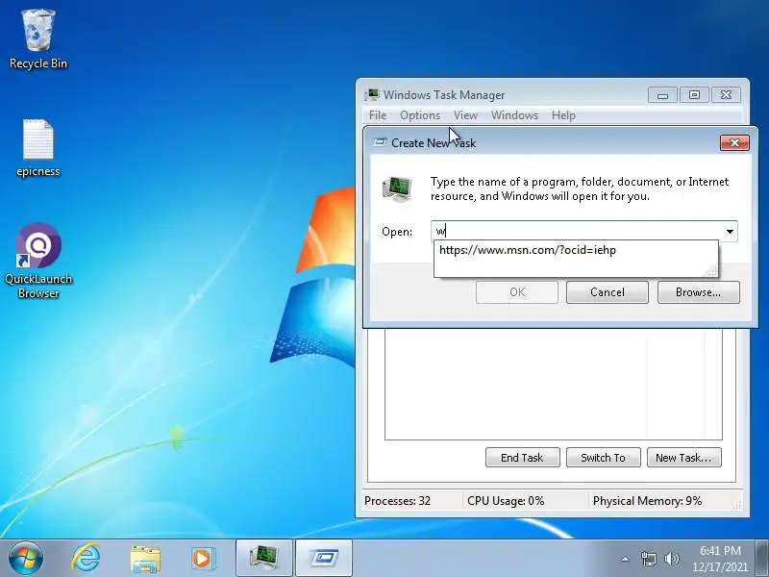Open the Help menu in Task Manager
The width and height of the screenshot is (769, 577).
click(563, 115)
